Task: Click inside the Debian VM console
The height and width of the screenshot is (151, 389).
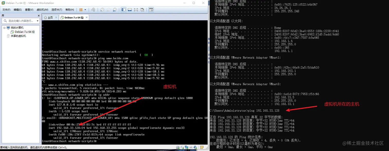Action: pos(125,82)
